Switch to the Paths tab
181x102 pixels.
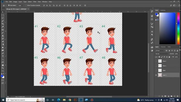pos(169,47)
